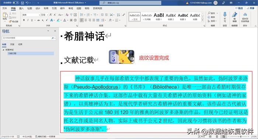The height and width of the screenshot is (139, 258).
Task: Click the 替换 Replace button
Action: click(x=211, y=17)
